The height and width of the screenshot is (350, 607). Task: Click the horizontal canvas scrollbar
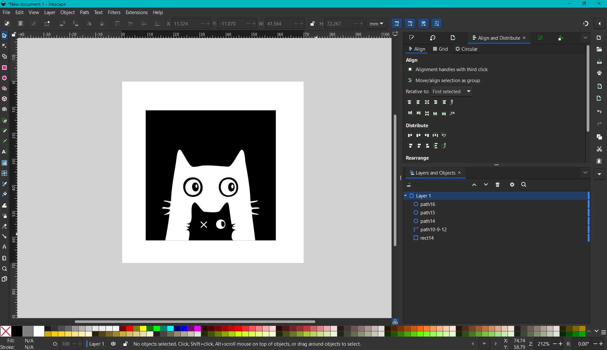click(194, 322)
